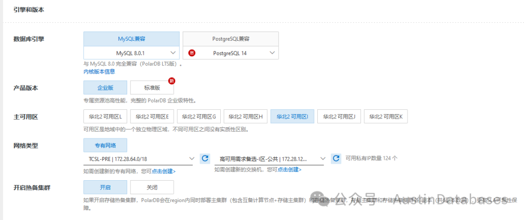This screenshot has width=524, height=220.
Task: Open the TCSL-PRE VPC dropdown
Action: 138,159
